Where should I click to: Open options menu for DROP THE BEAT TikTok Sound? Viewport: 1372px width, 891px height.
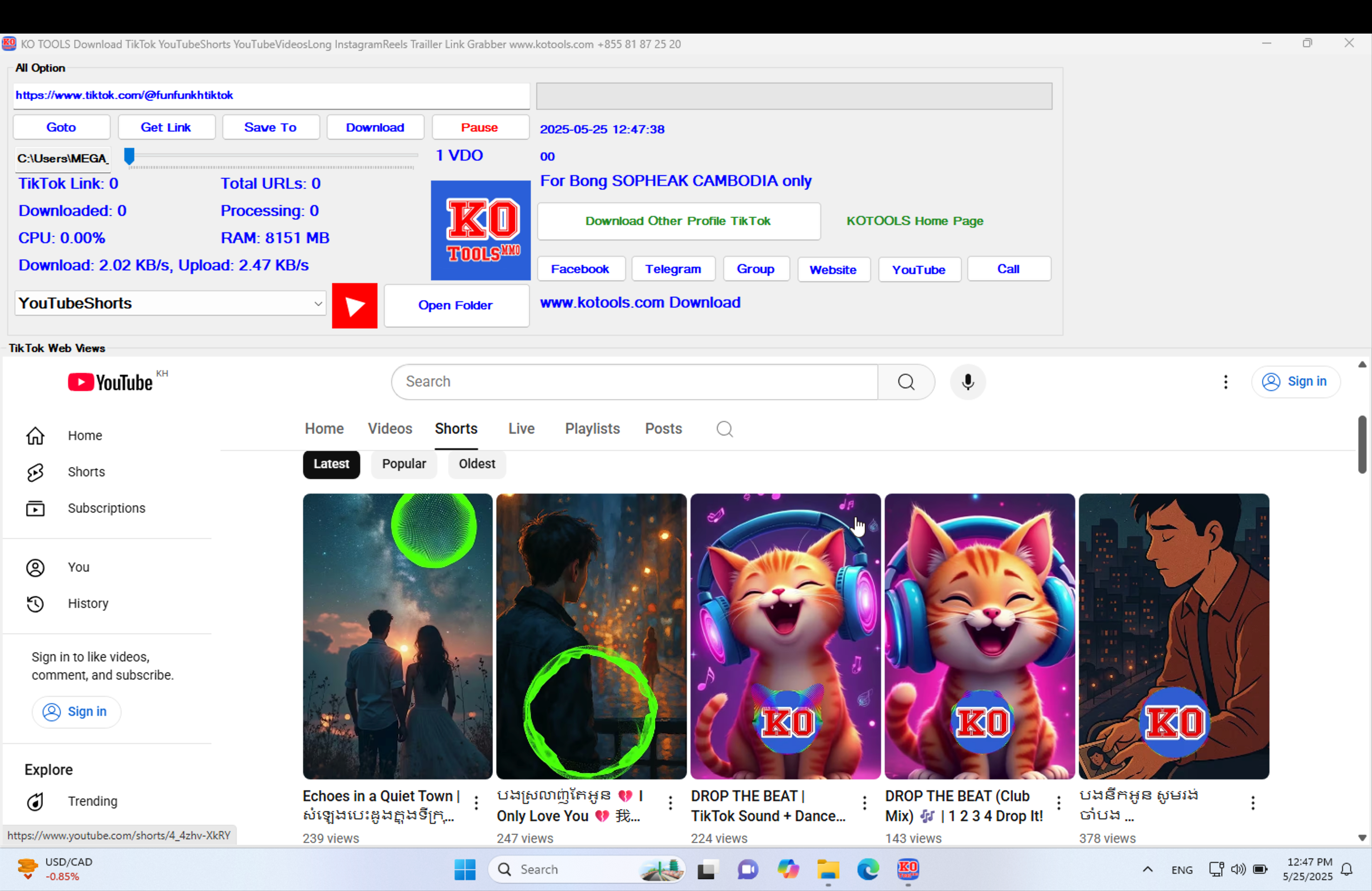[865, 803]
